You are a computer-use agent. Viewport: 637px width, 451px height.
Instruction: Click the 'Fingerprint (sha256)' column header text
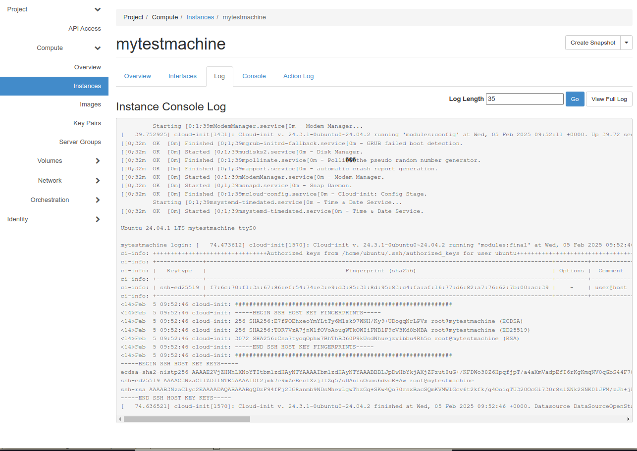380,271
